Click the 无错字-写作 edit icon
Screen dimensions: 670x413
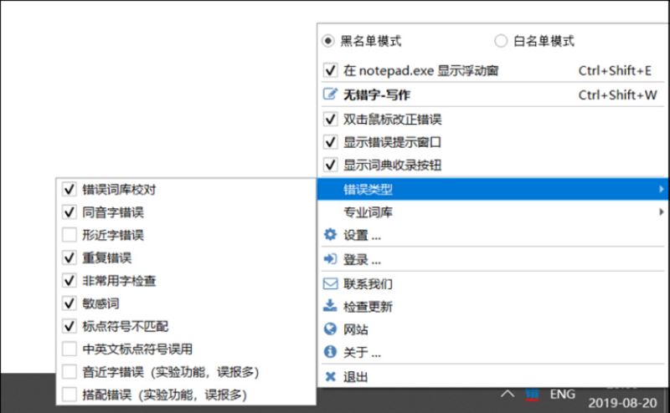[330, 94]
